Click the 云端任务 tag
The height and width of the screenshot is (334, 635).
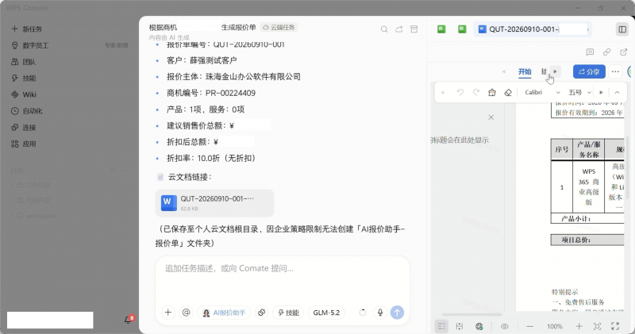(x=279, y=27)
